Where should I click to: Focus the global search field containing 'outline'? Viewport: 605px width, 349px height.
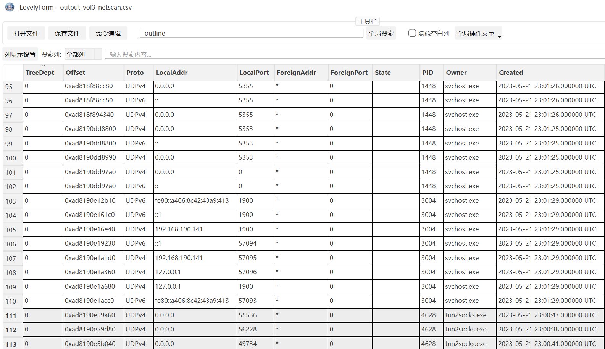(252, 33)
